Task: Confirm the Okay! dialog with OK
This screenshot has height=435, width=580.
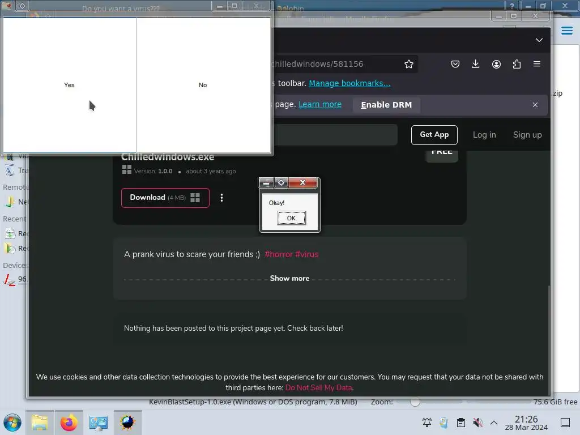Action: click(x=292, y=218)
